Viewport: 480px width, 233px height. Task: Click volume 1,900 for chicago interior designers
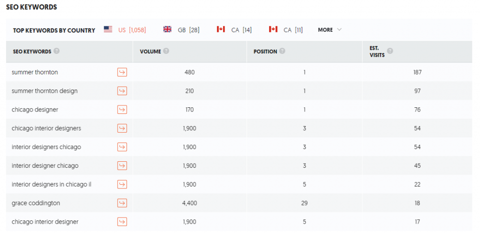(189, 128)
